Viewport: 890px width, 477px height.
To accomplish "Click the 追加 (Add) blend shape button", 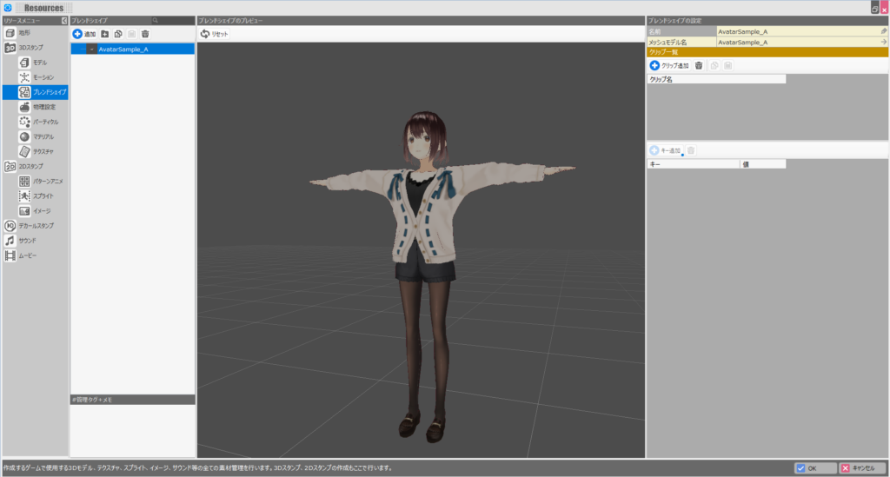I will 84,34.
